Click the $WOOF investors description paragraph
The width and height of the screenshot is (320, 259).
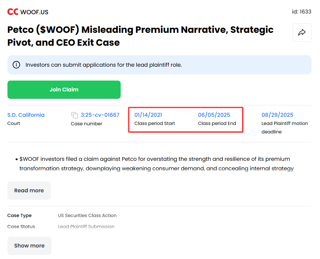[x=156, y=164]
